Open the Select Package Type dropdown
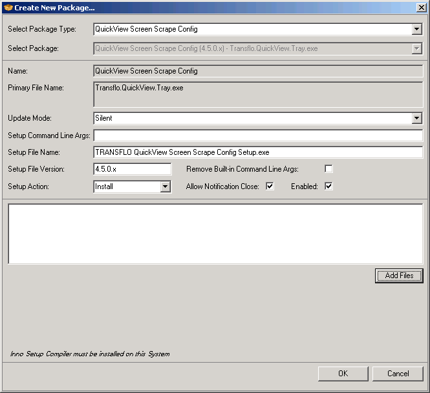 click(416, 29)
